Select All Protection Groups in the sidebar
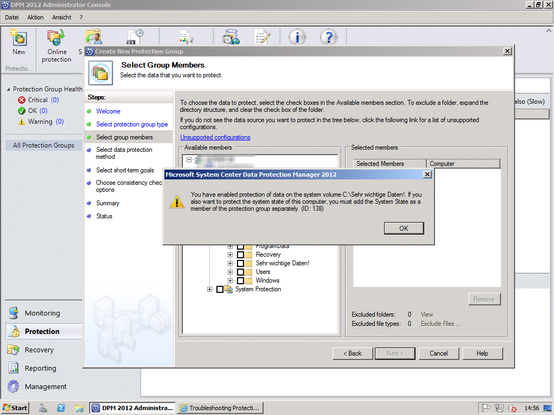Viewport: 554px width, 415px height. (x=43, y=145)
